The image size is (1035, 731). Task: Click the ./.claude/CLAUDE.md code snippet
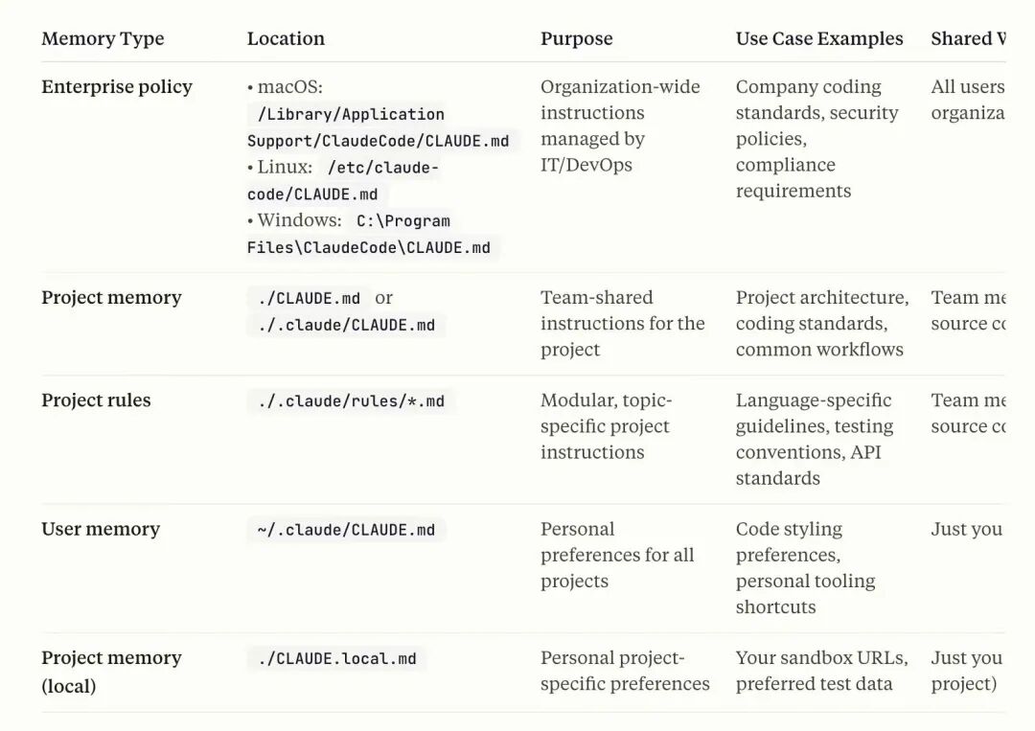click(x=347, y=325)
